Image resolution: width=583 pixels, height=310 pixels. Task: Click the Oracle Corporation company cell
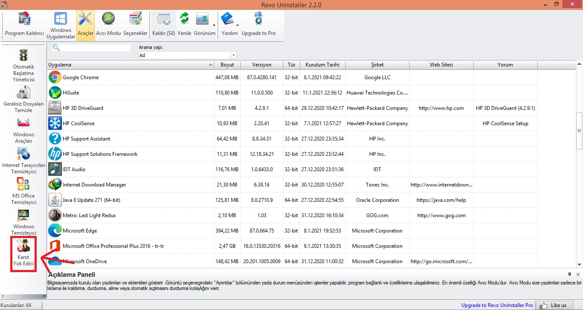click(377, 200)
